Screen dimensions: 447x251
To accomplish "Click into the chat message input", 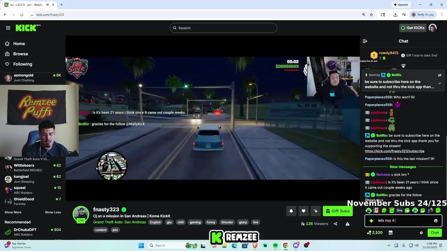I will click(403, 221).
